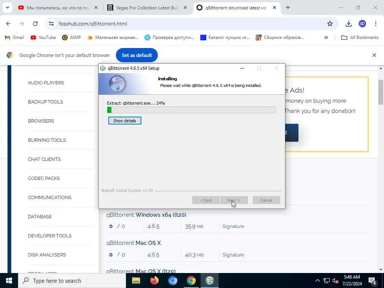Expand hidden bookmarks with double chevron

click(326, 37)
